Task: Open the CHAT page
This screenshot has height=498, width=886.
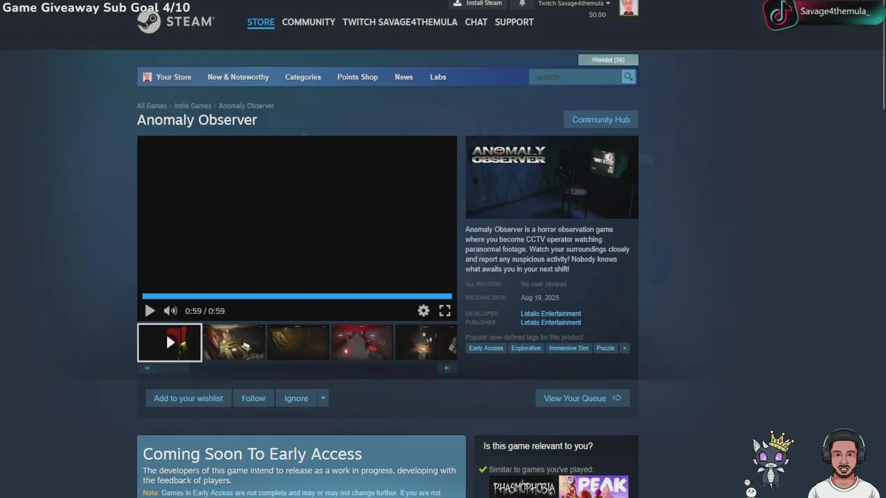Action: coord(476,22)
